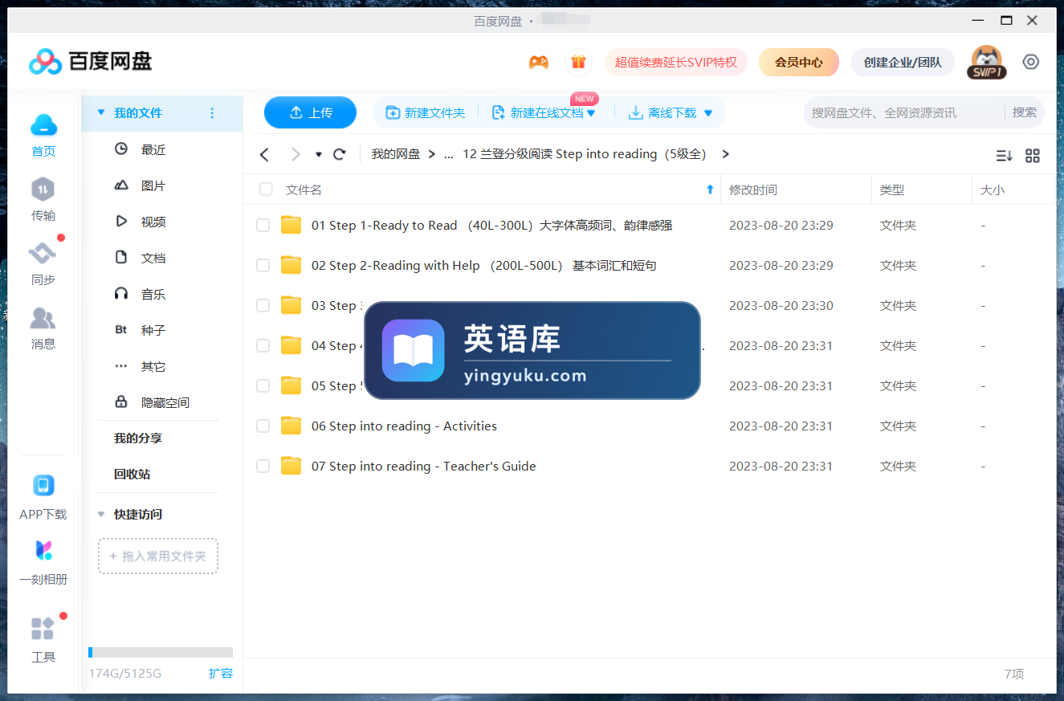Image resolution: width=1064 pixels, height=701 pixels.
Task: Refresh the file list
Action: (340, 154)
